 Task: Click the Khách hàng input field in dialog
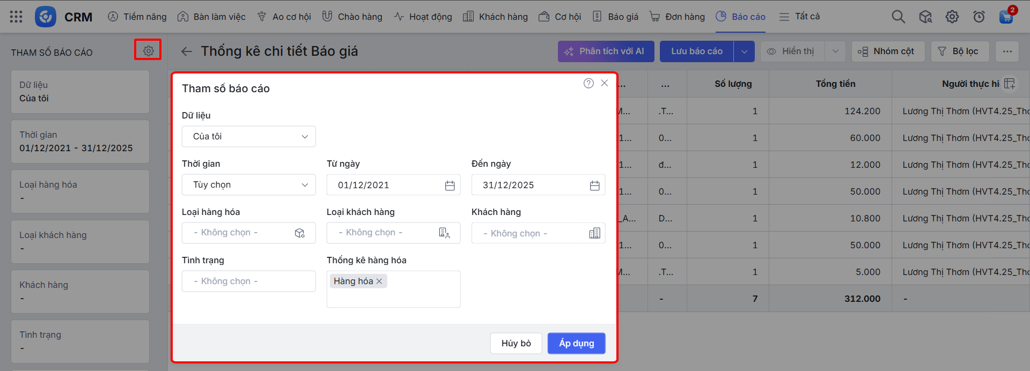pos(531,233)
